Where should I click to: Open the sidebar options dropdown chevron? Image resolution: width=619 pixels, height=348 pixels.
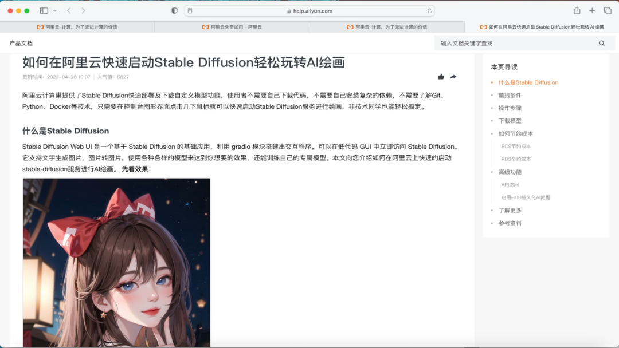[55, 11]
